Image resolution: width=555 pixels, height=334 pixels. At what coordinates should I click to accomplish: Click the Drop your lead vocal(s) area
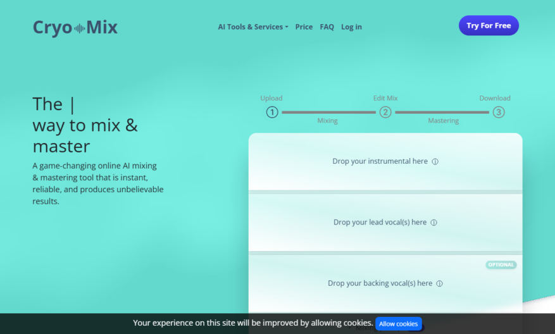pos(385,223)
